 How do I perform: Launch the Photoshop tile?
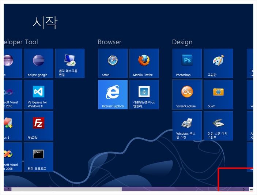[x=187, y=63]
